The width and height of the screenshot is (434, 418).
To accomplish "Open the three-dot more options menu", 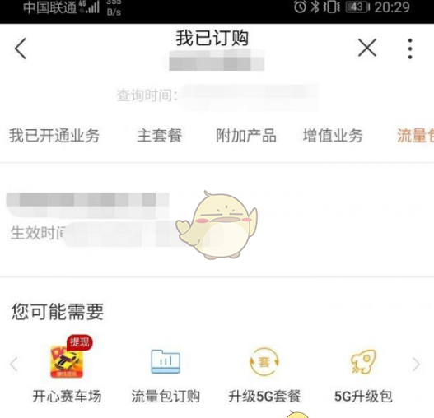I will point(410,49).
